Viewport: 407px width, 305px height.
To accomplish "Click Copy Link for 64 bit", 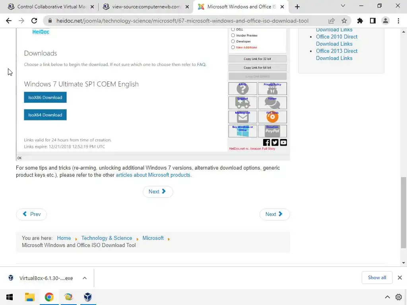I will click(x=257, y=68).
